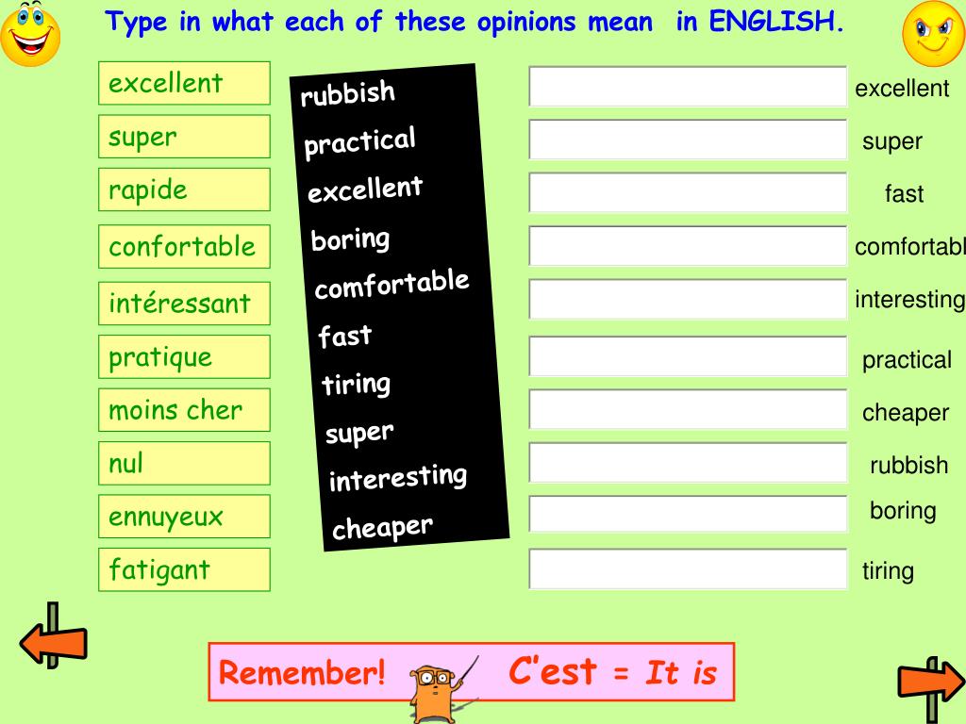This screenshot has height=724, width=966.
Task: Click the word 'cheaper' on the blackboard
Action: coord(382,527)
